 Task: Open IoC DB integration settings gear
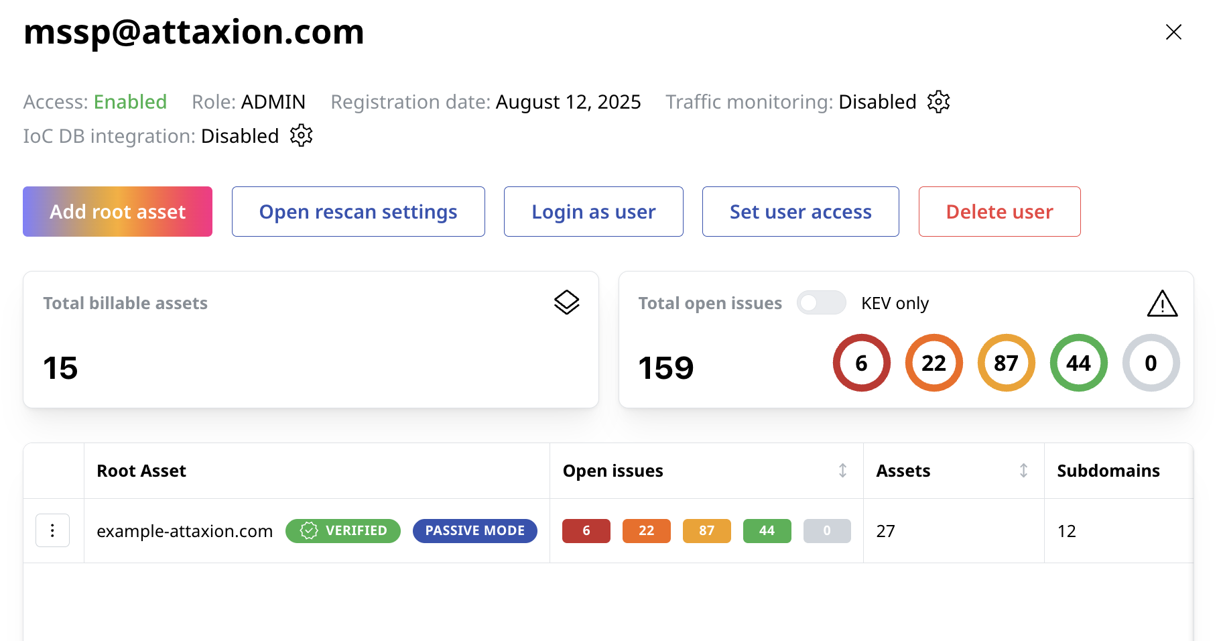tap(301, 135)
